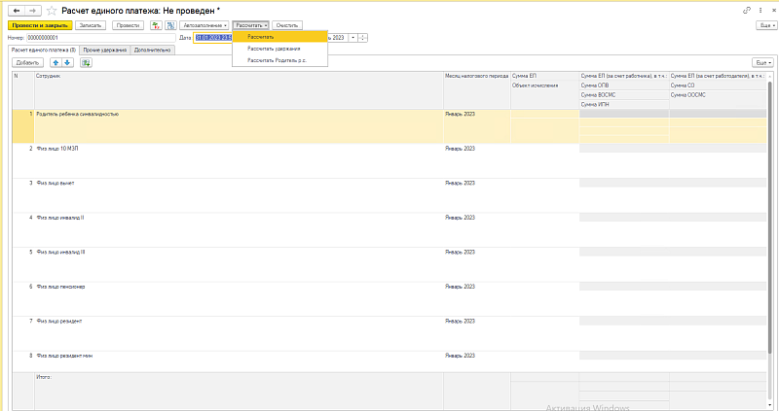
Task: Move the row down with the blue arrow
Action: (67, 62)
